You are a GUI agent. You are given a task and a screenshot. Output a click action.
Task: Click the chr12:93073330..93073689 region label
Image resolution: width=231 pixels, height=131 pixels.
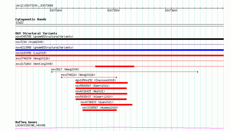tap(34, 5)
